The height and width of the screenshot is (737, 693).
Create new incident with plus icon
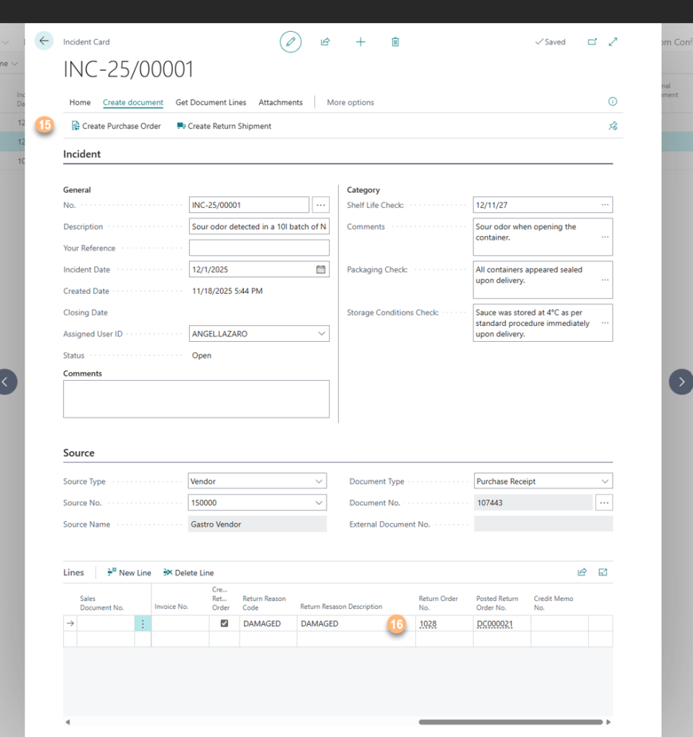point(361,42)
